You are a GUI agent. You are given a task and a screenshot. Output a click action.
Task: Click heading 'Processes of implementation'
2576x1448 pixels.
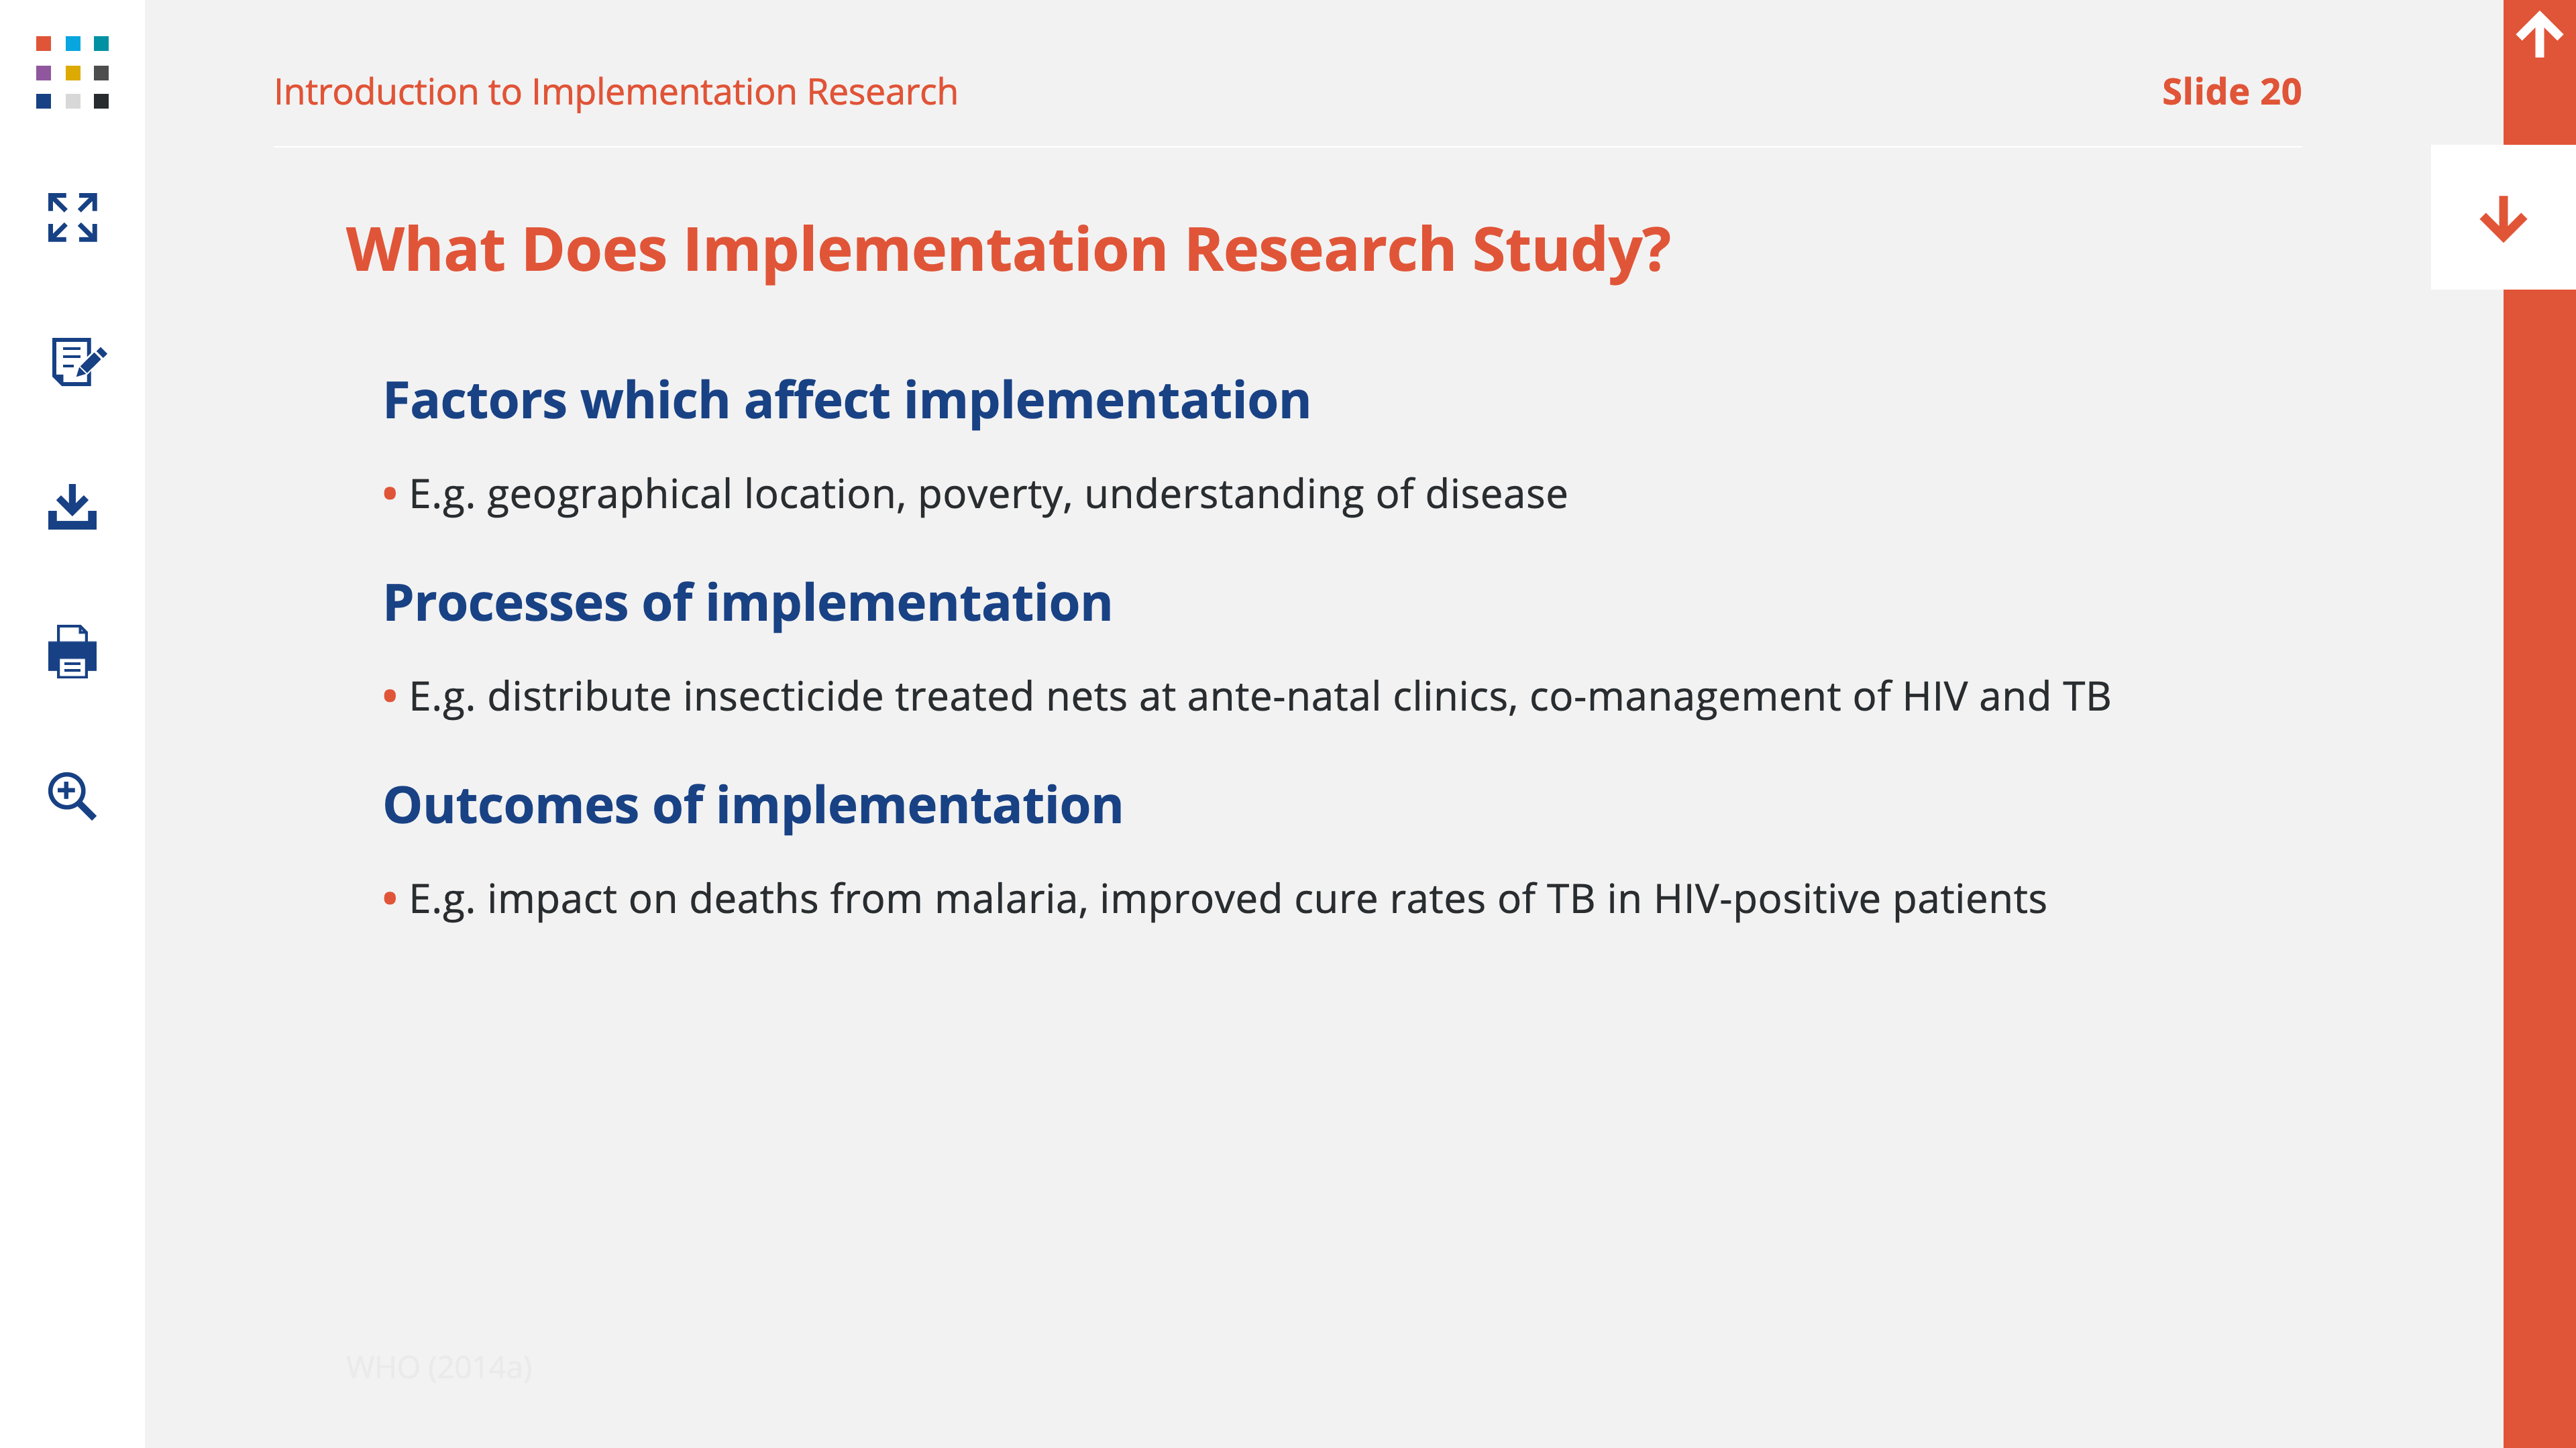[747, 603]
